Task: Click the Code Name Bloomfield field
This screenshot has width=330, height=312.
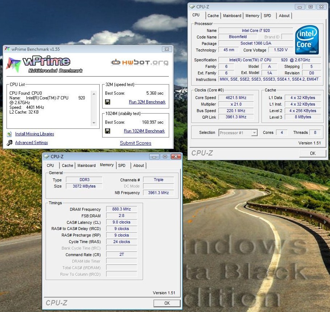Action: click(238, 37)
